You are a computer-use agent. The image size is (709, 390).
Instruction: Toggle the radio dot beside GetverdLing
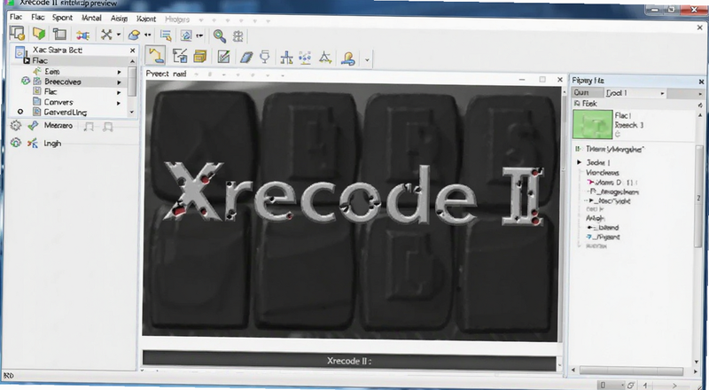click(x=19, y=112)
